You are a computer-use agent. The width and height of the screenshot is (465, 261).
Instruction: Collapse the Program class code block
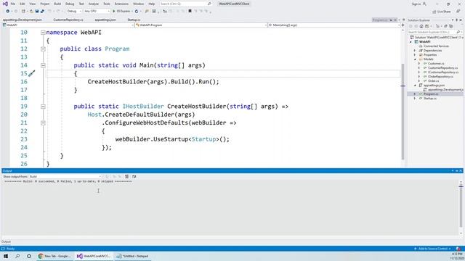[43, 49]
